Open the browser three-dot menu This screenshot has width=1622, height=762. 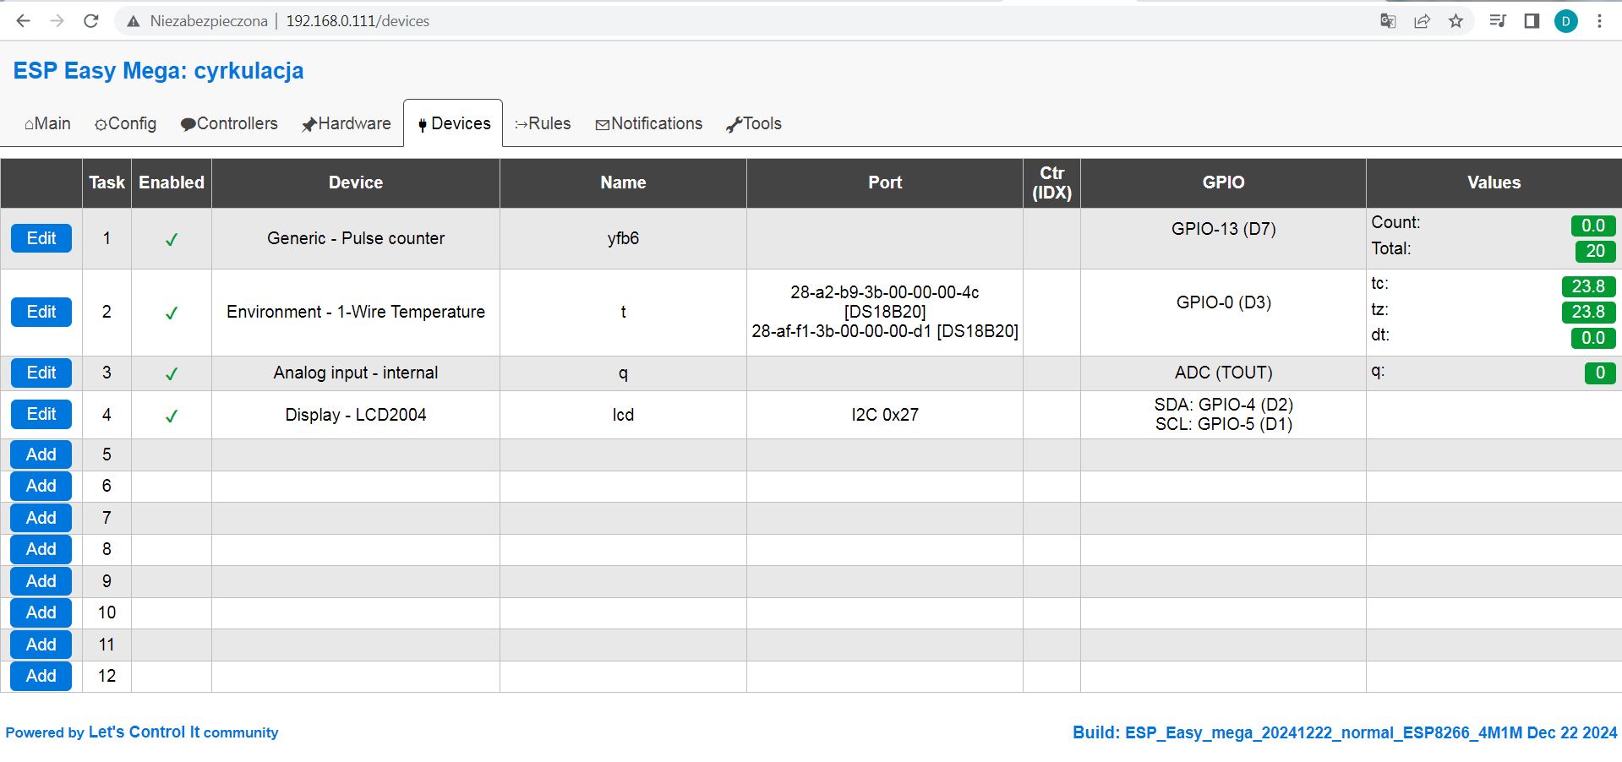(1599, 21)
